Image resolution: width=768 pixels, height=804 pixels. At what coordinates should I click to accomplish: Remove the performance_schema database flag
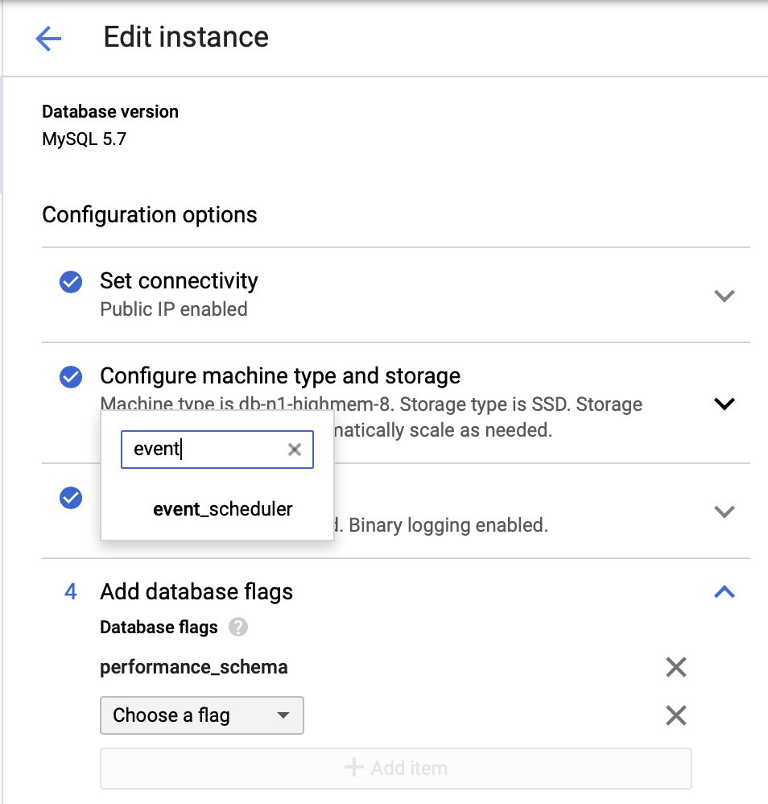(675, 667)
